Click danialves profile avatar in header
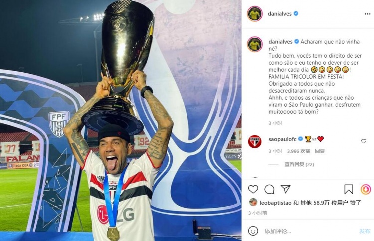The image size is (374, 241). pyautogui.click(x=255, y=14)
